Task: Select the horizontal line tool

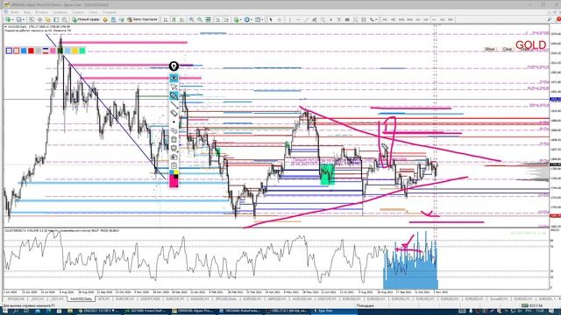Action: pos(298,19)
